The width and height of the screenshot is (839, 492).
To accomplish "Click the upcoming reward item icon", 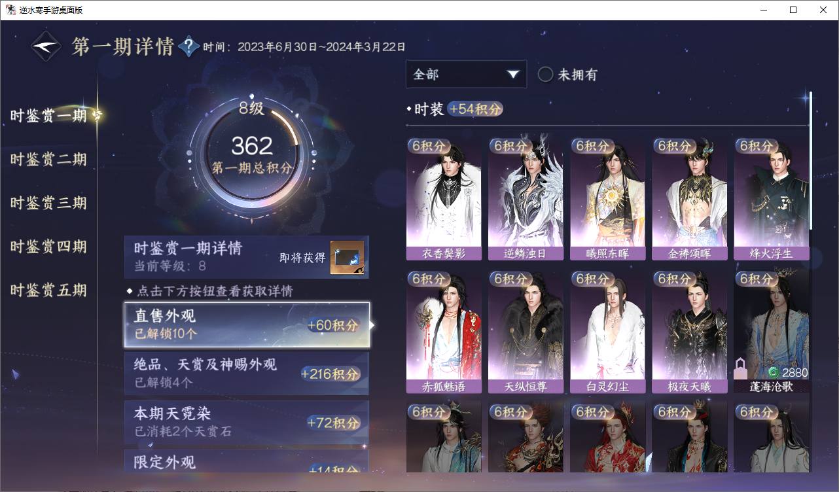I will click(x=347, y=258).
